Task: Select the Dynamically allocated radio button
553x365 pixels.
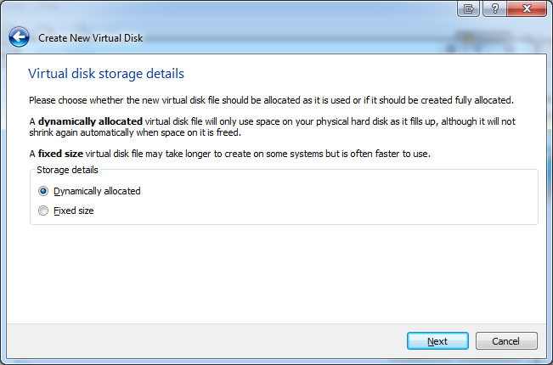Action: [43, 191]
